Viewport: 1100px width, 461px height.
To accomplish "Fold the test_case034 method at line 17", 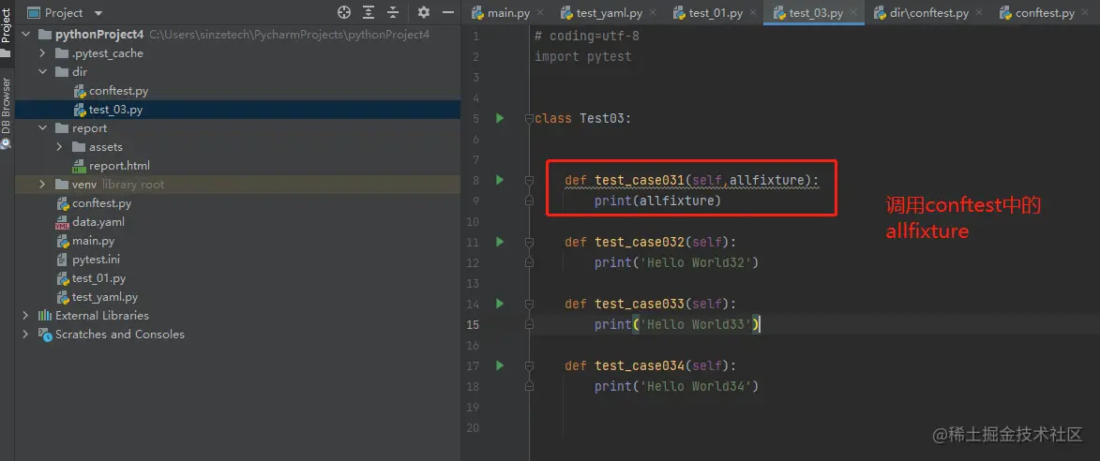I will tap(530, 365).
